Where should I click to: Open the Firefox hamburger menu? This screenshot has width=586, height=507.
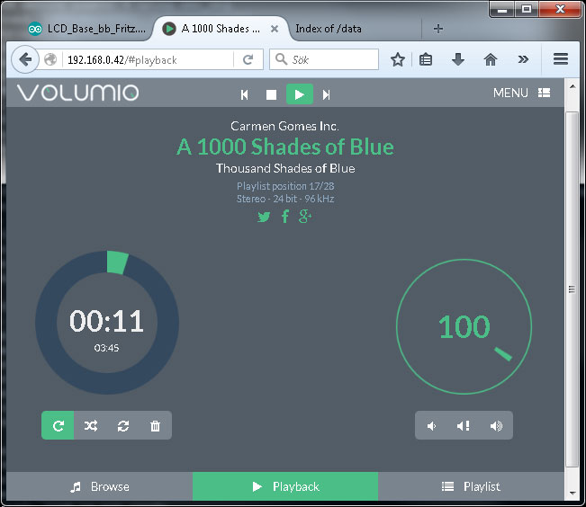(561, 59)
